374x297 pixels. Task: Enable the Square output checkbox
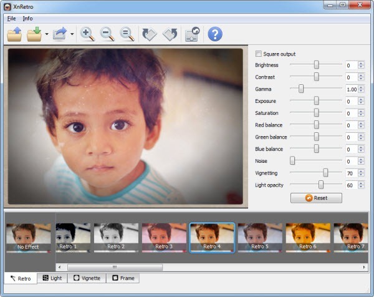[x=259, y=54]
